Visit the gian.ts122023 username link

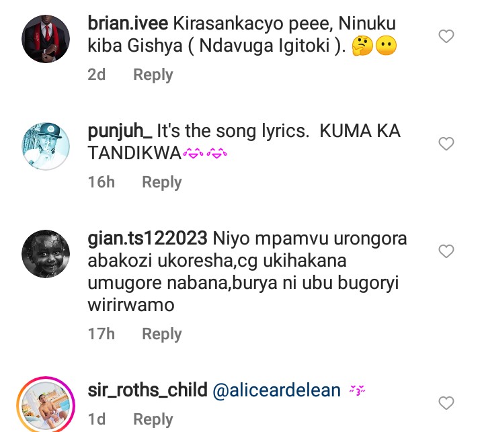[147, 239]
